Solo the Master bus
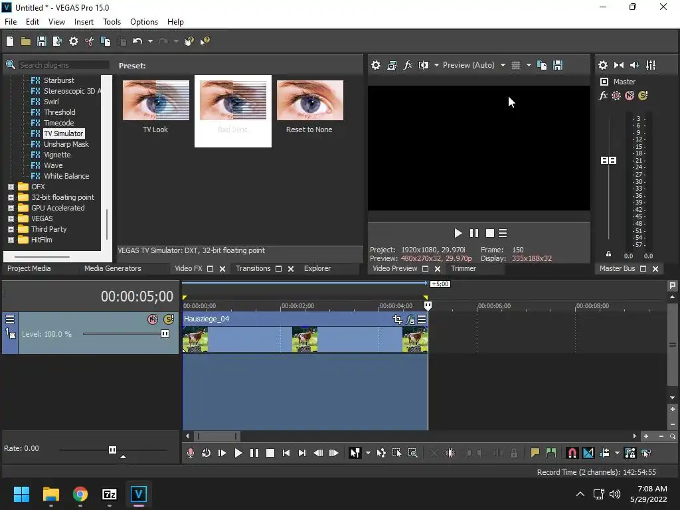The image size is (680, 510). 643,96
